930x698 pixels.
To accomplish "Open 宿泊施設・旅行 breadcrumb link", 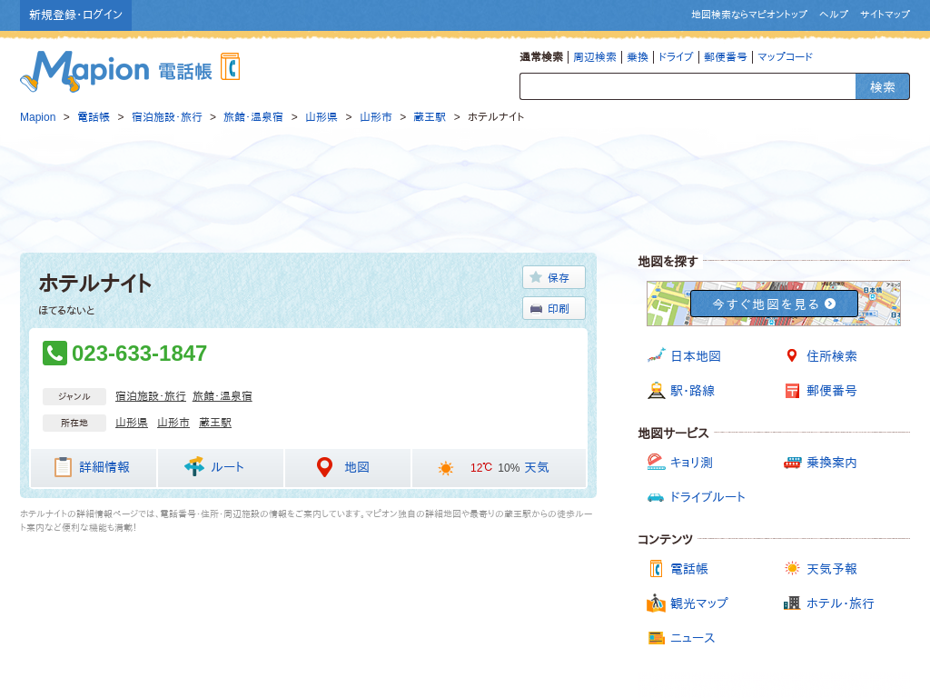I will coord(167,117).
